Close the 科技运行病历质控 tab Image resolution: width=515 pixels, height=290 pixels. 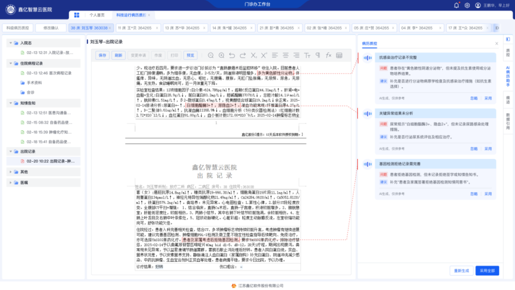pyautogui.click(x=149, y=15)
